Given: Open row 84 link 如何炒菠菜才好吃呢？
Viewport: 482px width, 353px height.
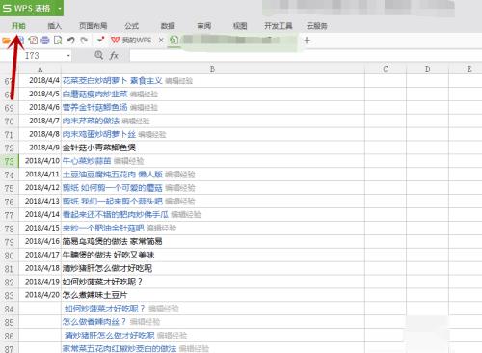Looking at the screenshot, I should pyautogui.click(x=104, y=309).
